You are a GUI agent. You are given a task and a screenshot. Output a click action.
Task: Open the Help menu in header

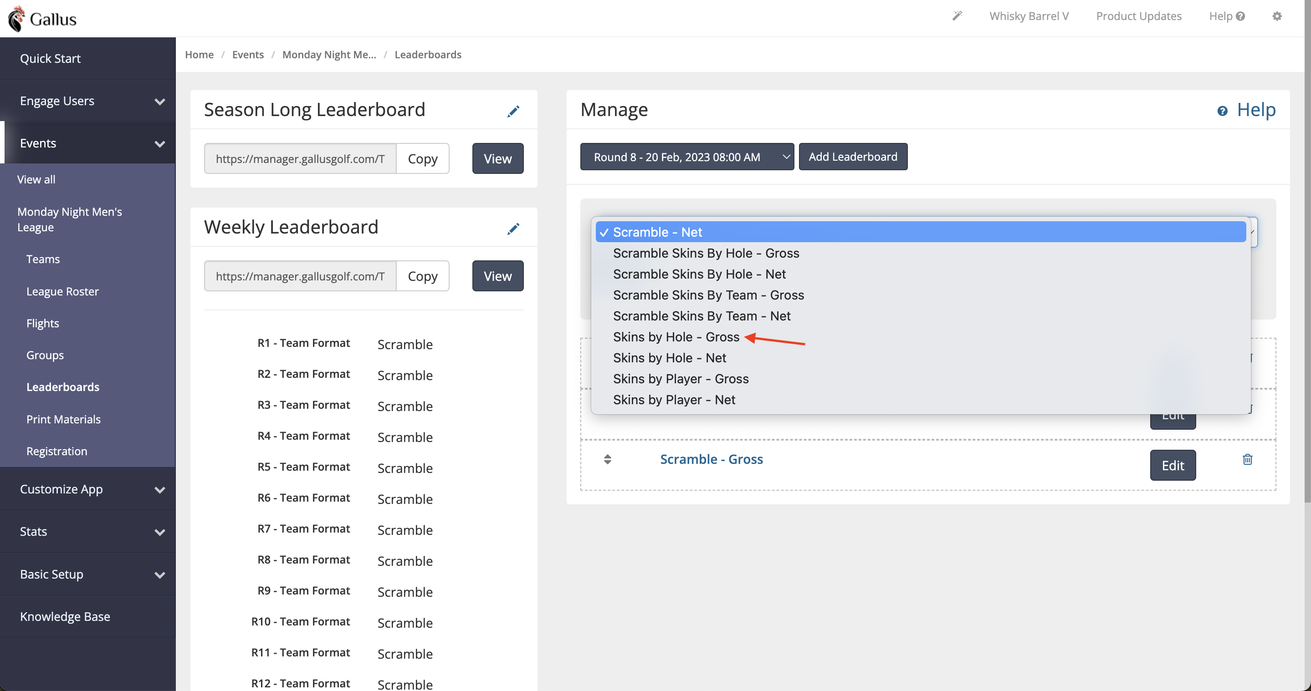click(1227, 16)
